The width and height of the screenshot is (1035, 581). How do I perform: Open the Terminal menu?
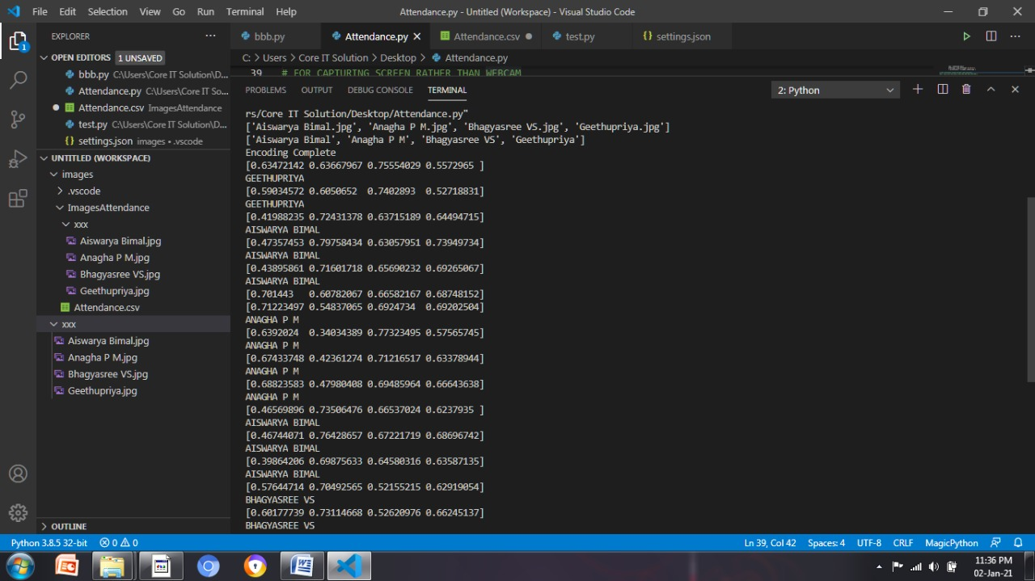[x=245, y=11]
